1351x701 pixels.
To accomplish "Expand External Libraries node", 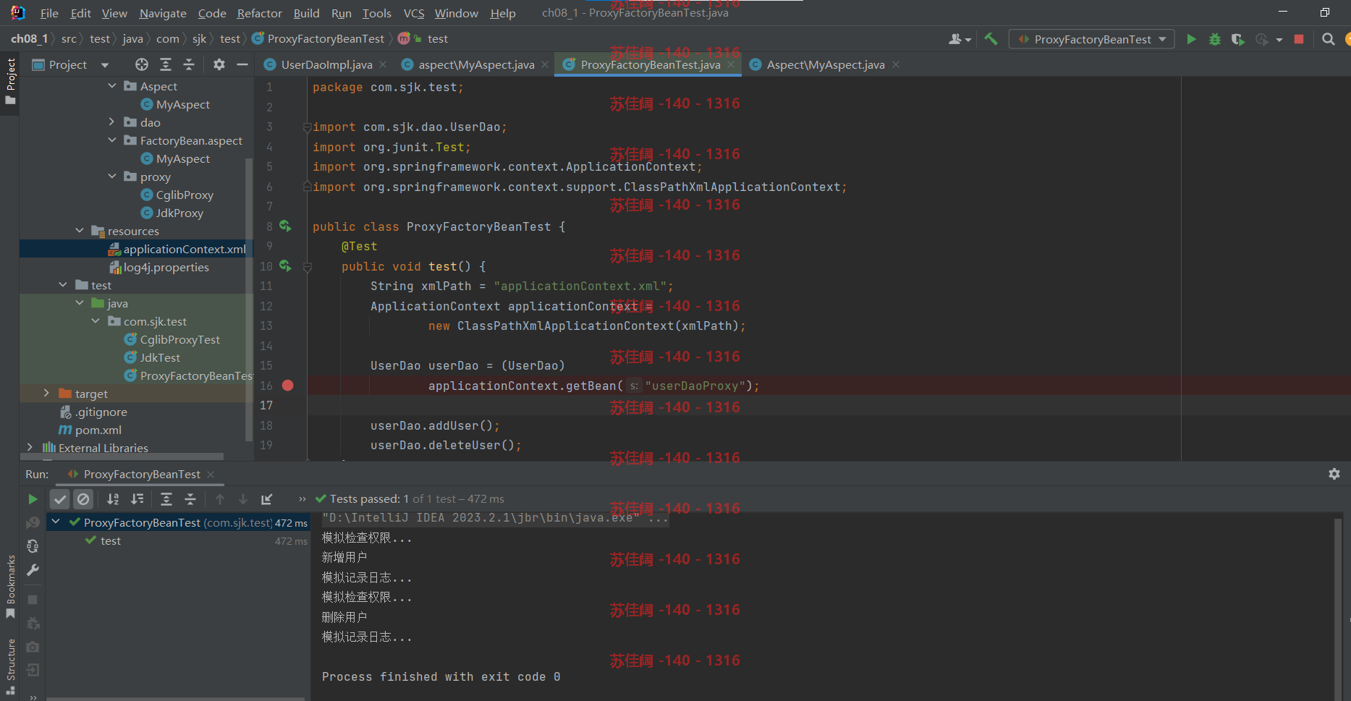I will (x=30, y=448).
